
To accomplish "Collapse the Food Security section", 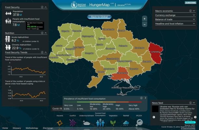I will (x=46, y=7).
